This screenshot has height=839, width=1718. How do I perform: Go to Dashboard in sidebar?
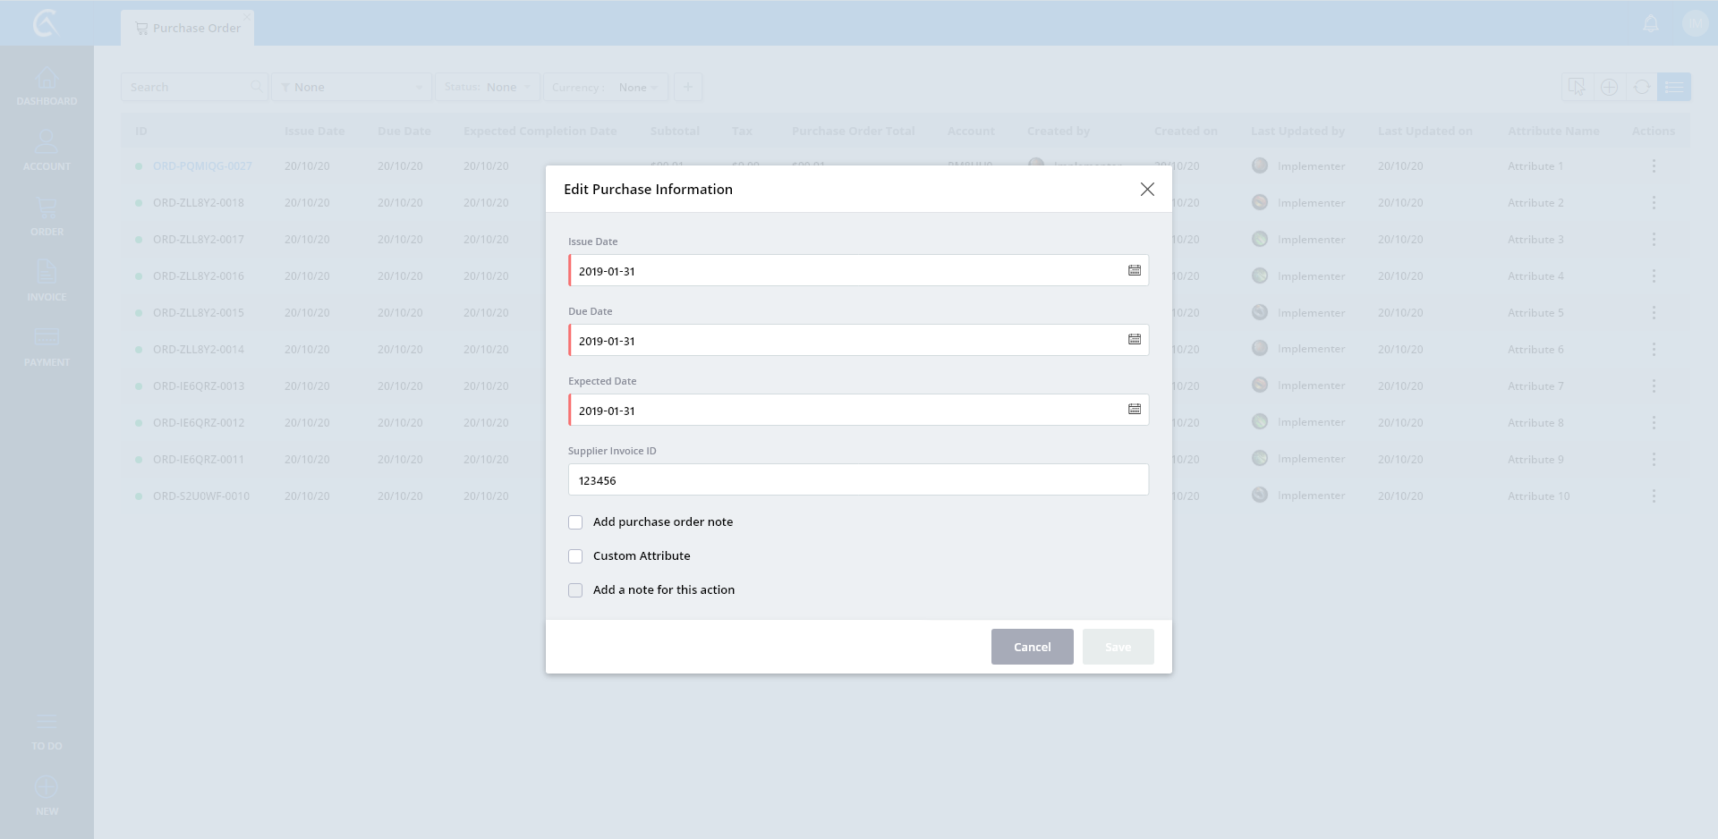[x=47, y=87]
